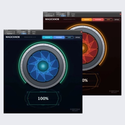Toggle the red Transformer button

click(98, 19)
